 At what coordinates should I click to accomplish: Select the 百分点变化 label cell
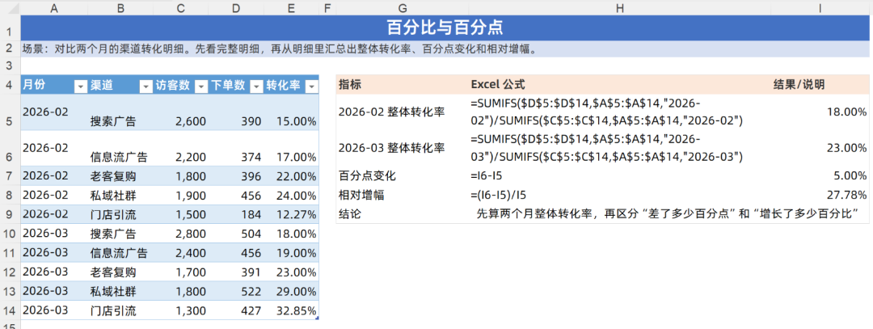(x=402, y=175)
